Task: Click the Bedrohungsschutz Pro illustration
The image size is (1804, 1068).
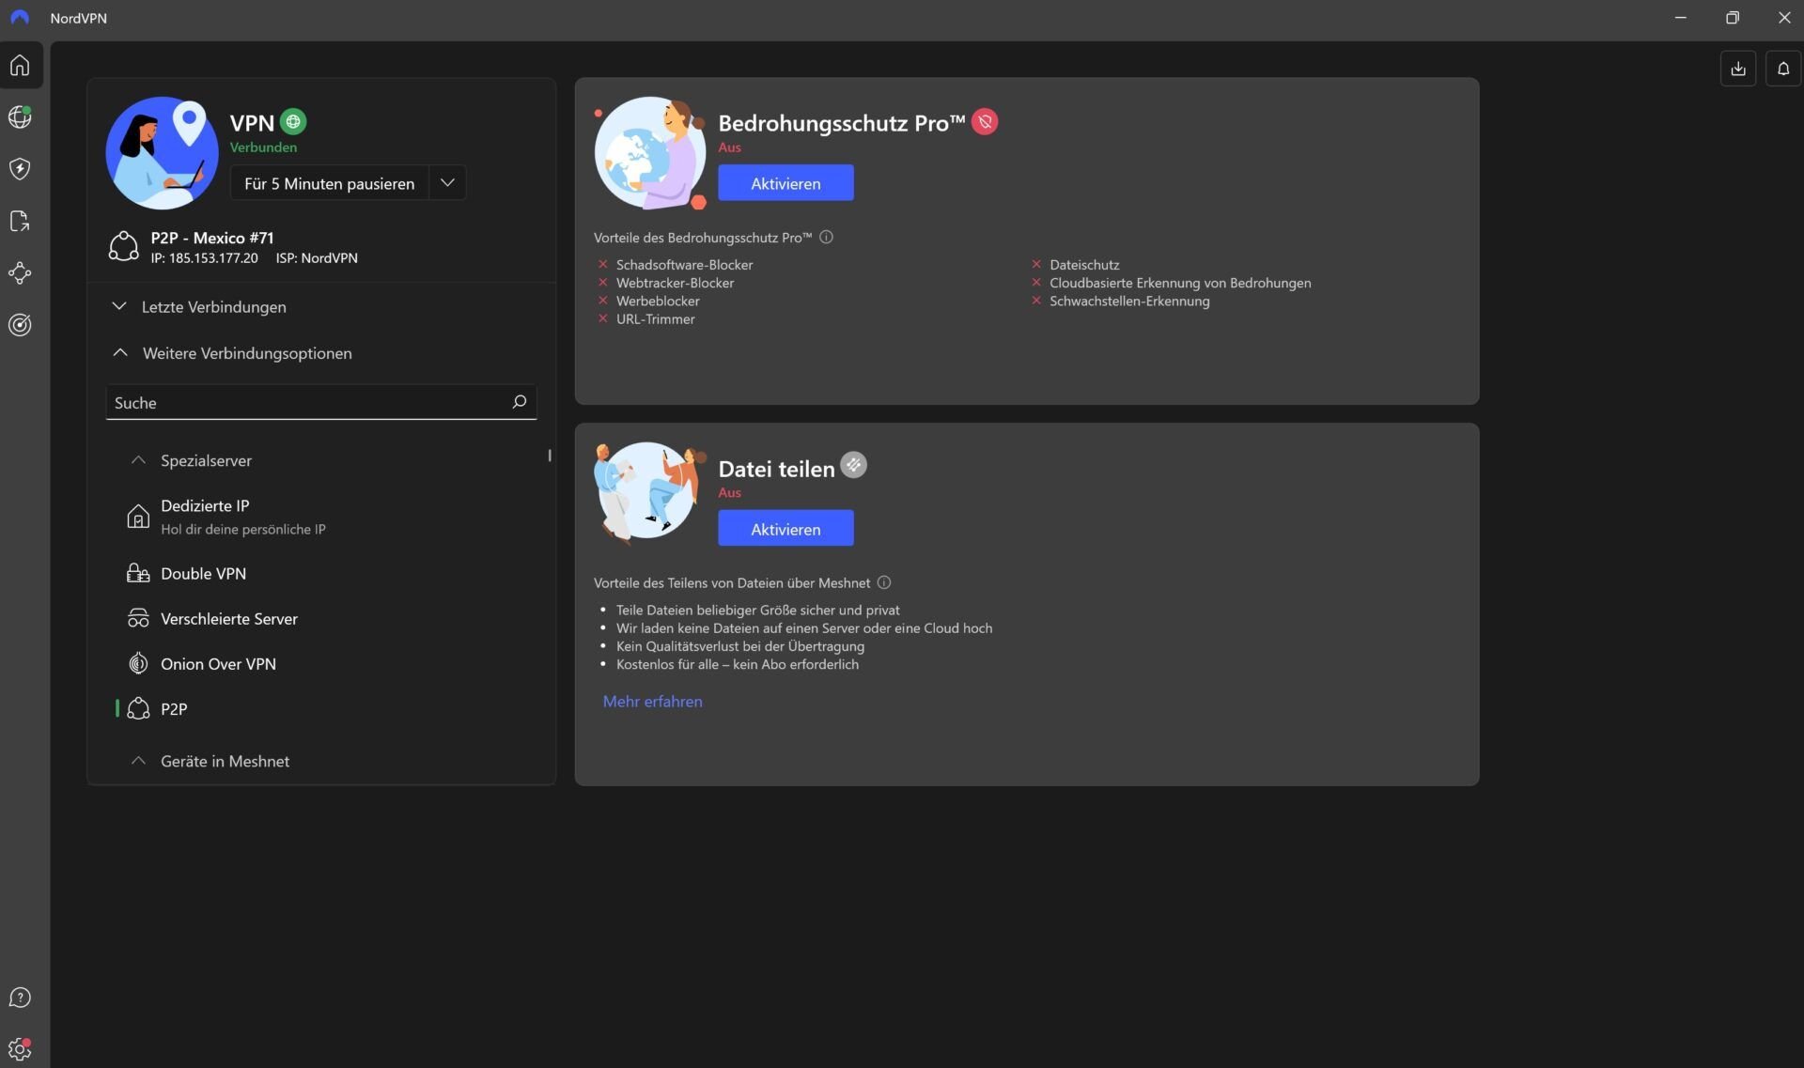Action: point(650,153)
